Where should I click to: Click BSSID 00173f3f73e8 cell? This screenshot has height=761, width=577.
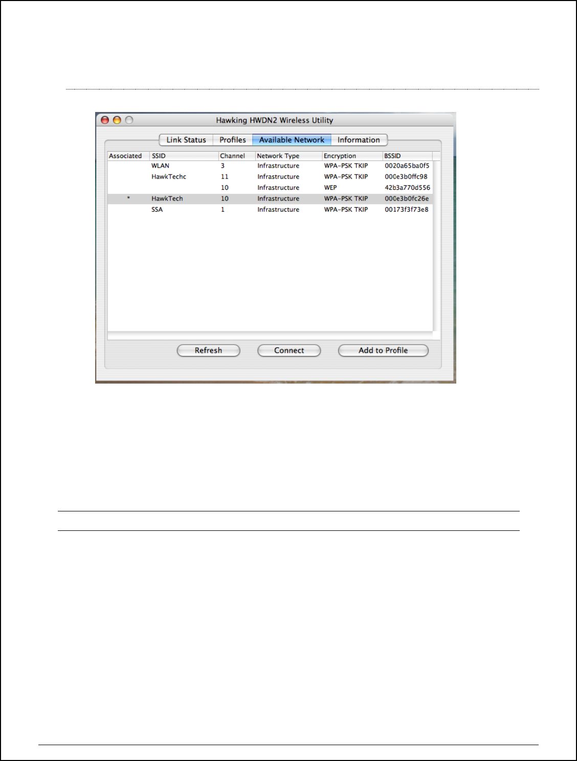click(407, 210)
